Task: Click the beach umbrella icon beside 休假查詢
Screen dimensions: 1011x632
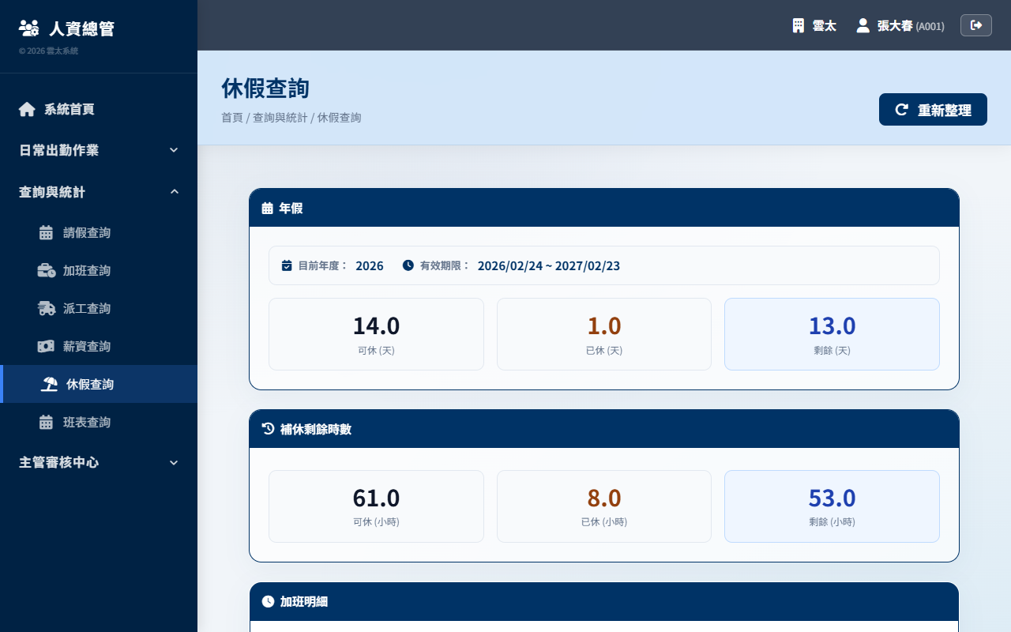Action: 50,384
